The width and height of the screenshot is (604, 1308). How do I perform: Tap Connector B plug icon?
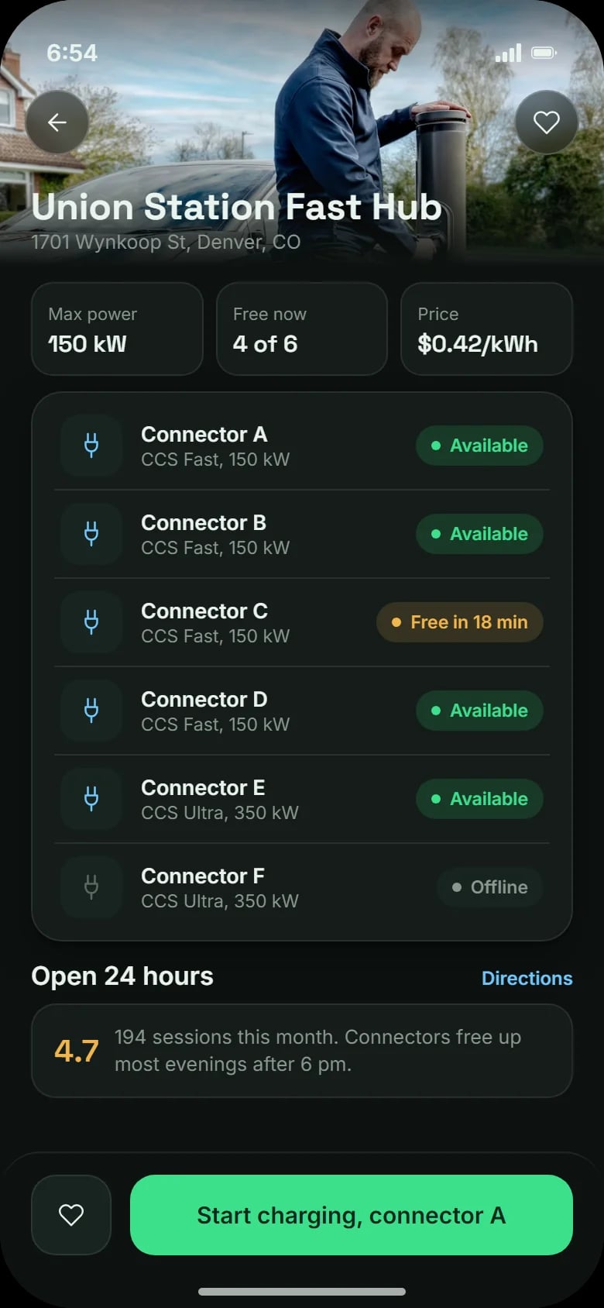(x=91, y=534)
